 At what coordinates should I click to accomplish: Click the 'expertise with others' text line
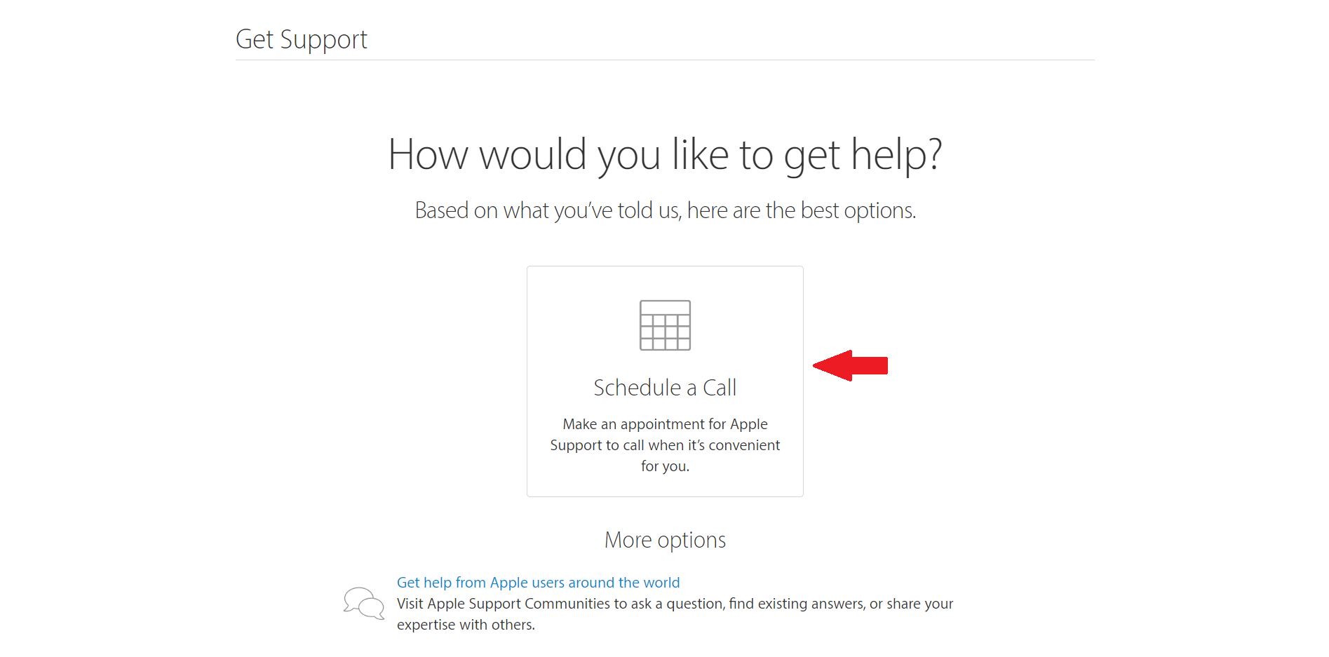tap(466, 625)
